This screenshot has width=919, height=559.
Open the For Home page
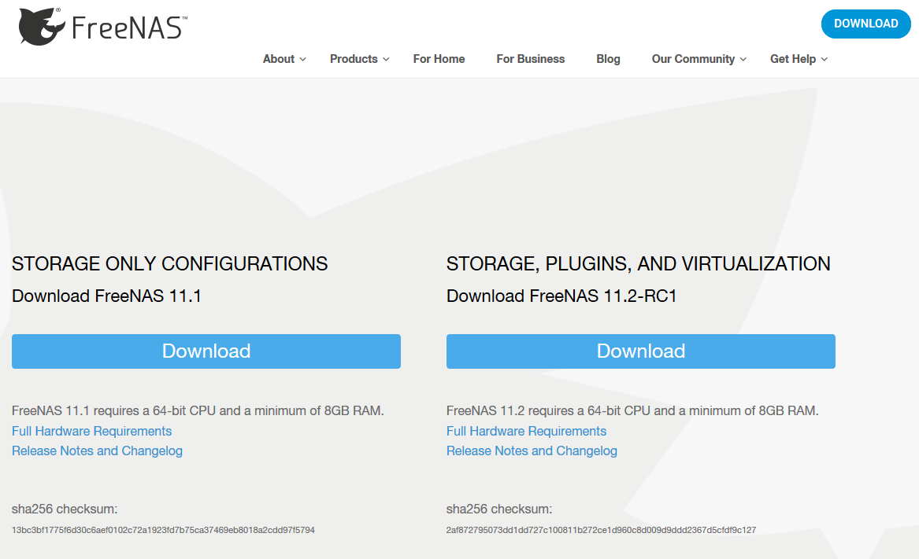[x=439, y=59]
